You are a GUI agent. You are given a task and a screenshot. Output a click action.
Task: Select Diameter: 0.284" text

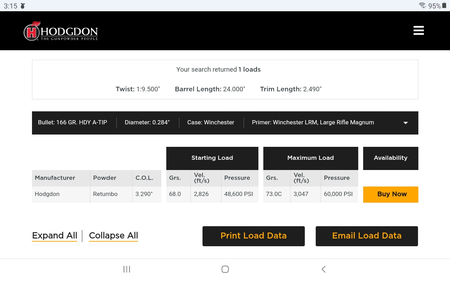click(147, 122)
